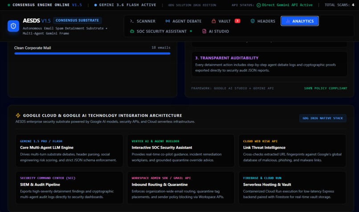Click the AESDS blue shield logo icon

pos(13,26)
